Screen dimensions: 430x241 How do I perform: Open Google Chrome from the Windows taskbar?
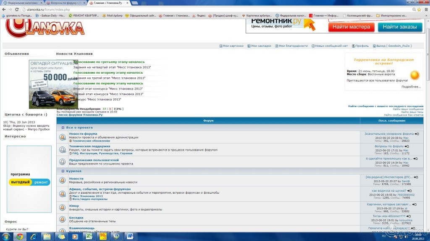click(x=19, y=237)
